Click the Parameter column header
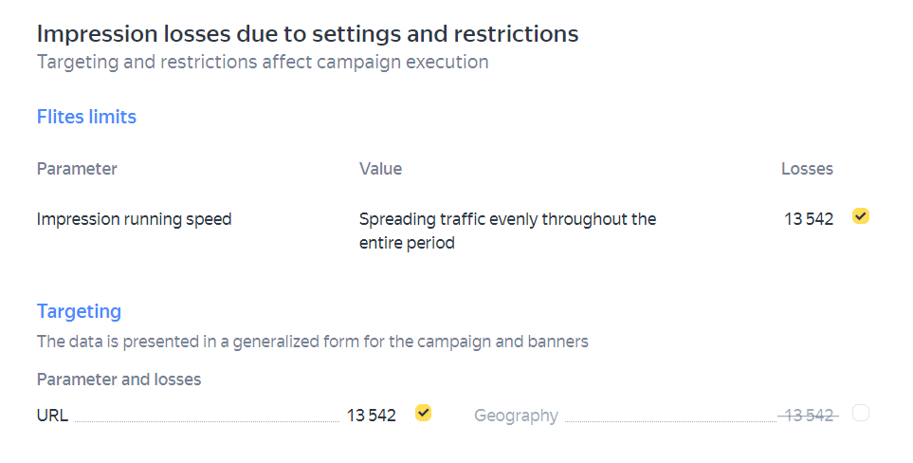 (77, 169)
